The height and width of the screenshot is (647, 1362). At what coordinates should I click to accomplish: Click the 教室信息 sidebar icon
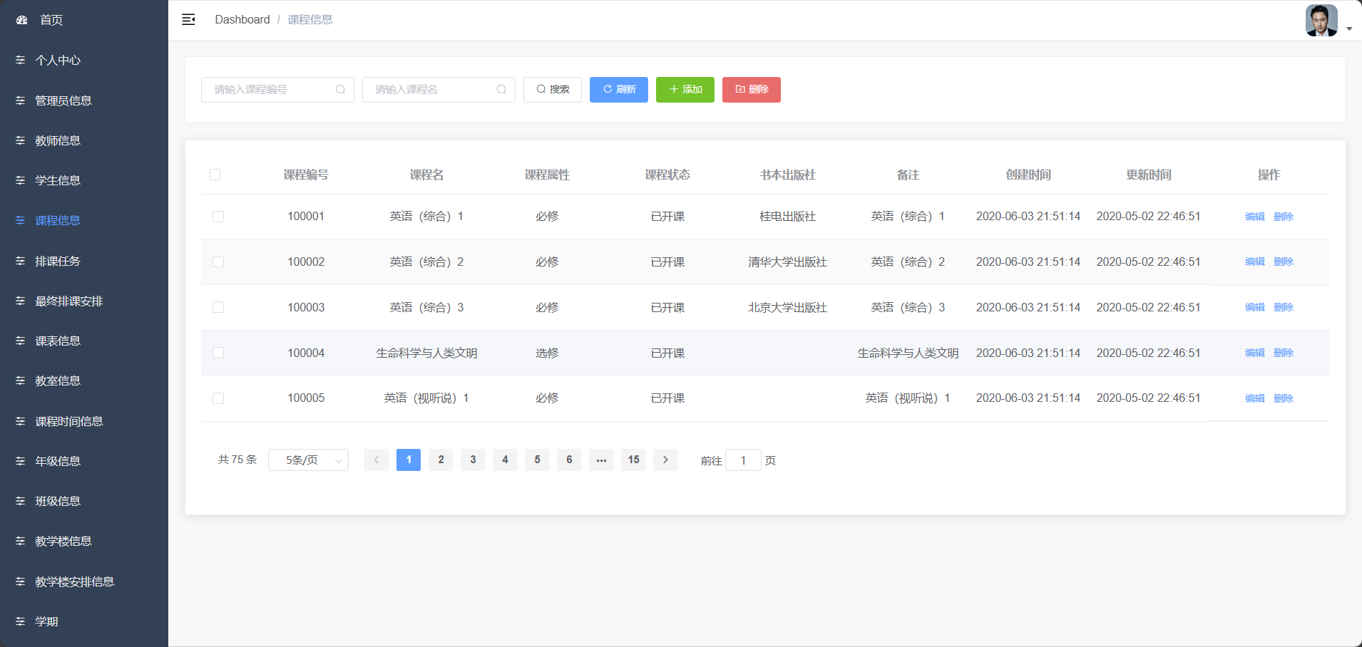pyautogui.click(x=19, y=381)
